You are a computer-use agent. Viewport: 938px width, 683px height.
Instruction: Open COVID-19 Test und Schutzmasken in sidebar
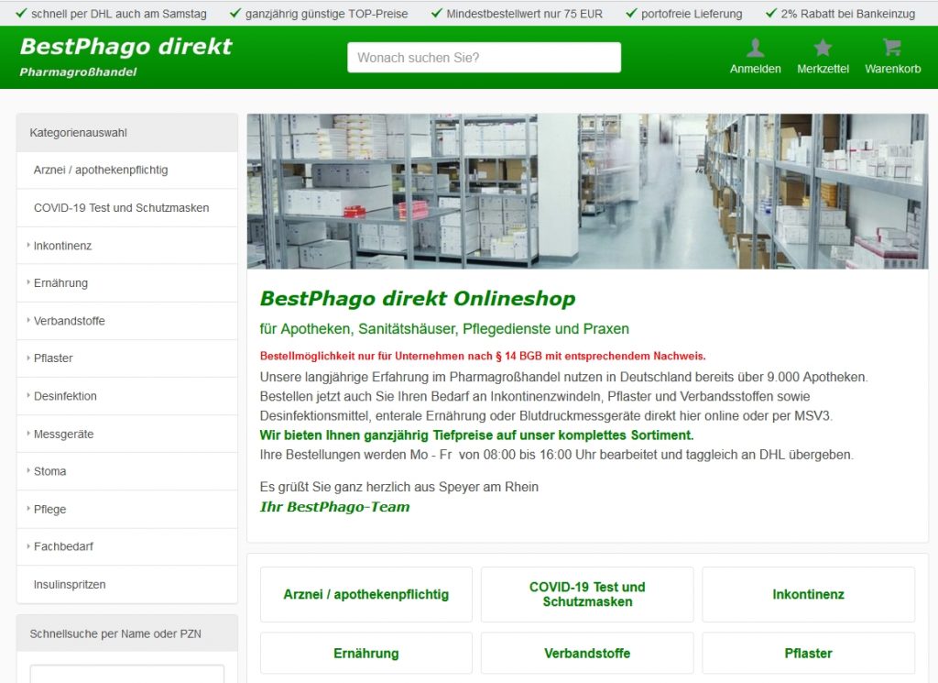[121, 208]
